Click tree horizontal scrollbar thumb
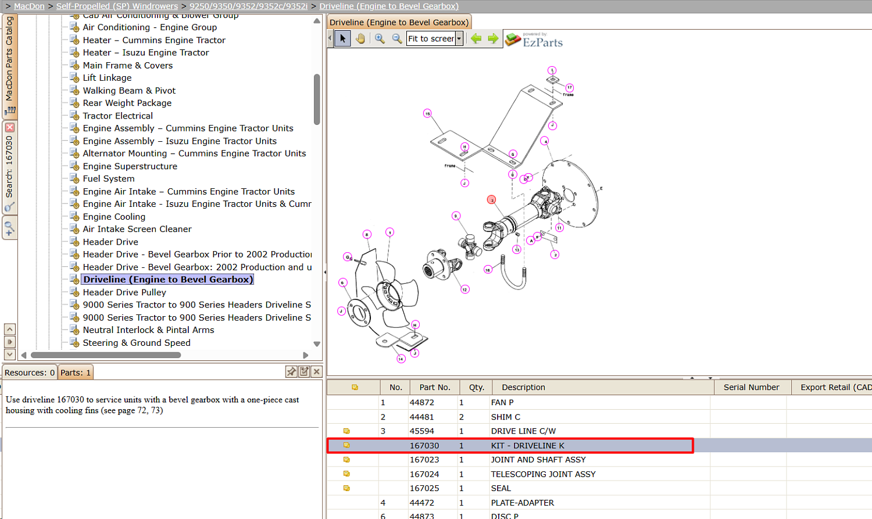Image resolution: width=872 pixels, height=519 pixels. pyautogui.click(x=106, y=355)
